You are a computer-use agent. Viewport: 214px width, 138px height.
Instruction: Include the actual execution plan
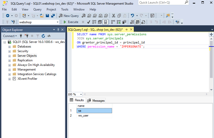(113, 22)
